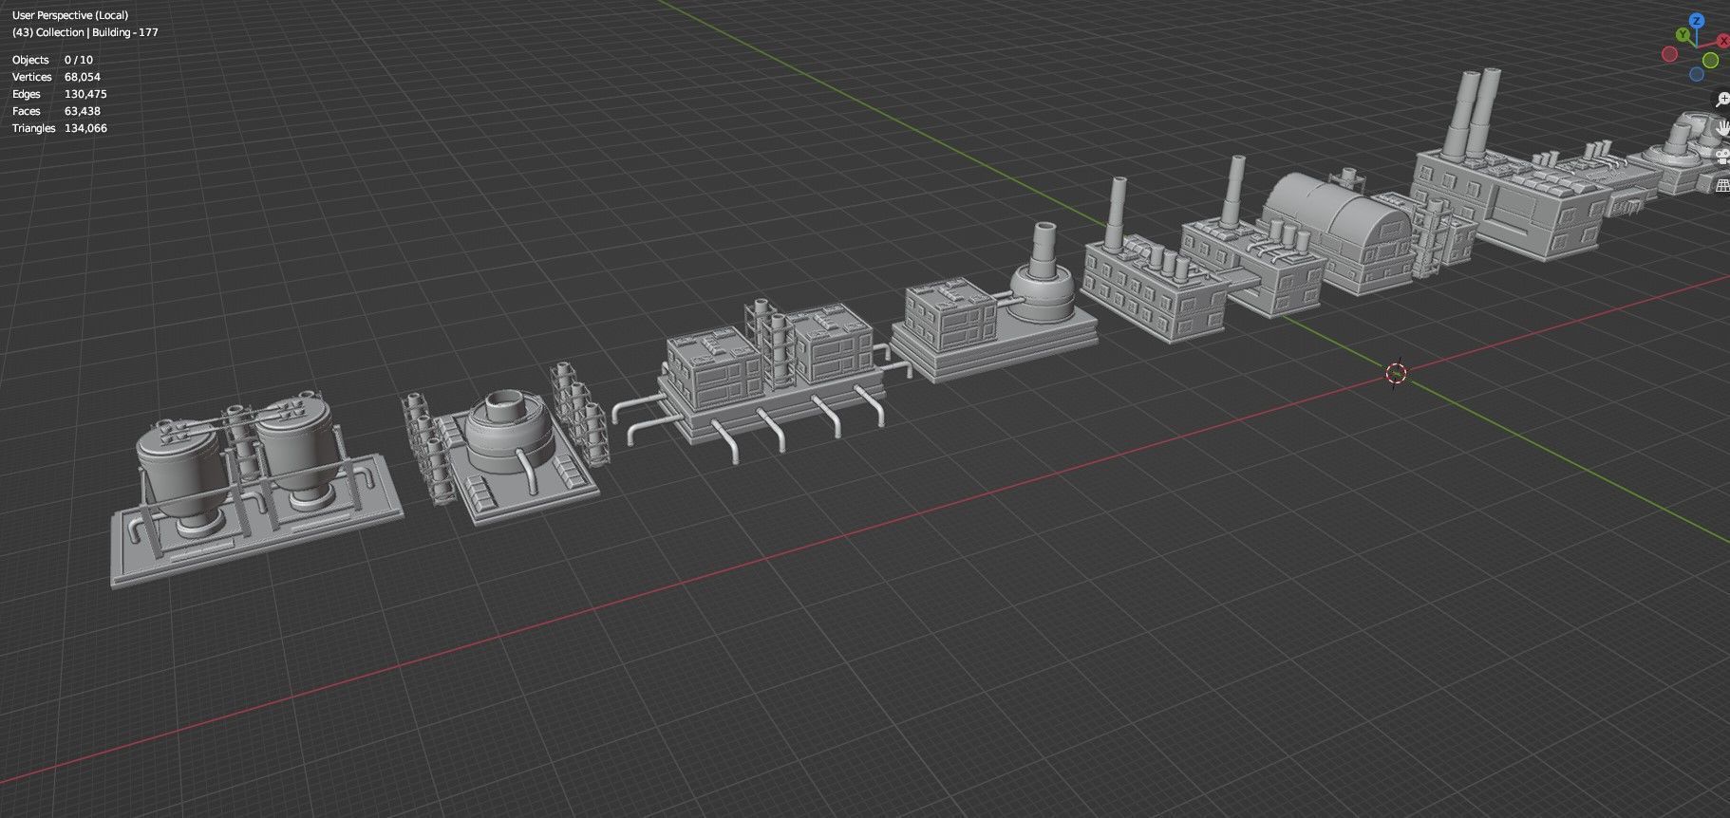Click the zoom magnifier viewport icon
The height and width of the screenshot is (818, 1730).
coord(1722,99)
